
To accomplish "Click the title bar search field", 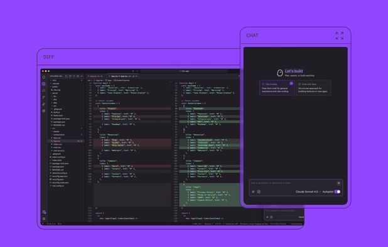I will [x=184, y=71].
